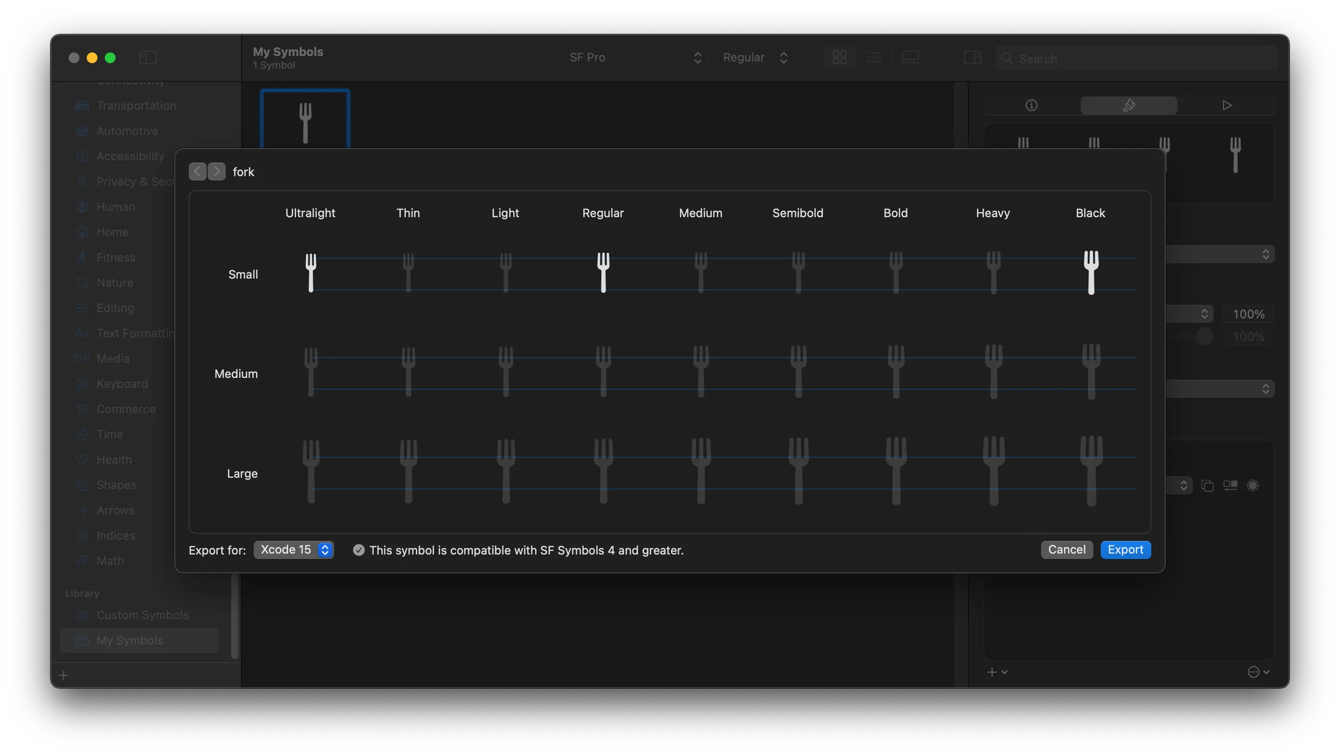Image resolution: width=1340 pixels, height=755 pixels.
Task: Open the Info tab in the inspector
Action: pos(1032,105)
